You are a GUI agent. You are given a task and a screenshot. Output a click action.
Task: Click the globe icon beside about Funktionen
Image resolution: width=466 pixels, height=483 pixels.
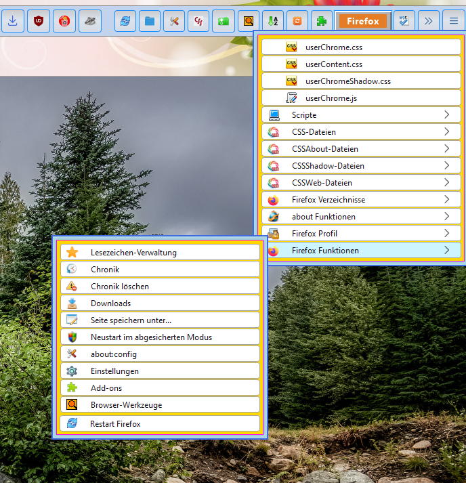point(274,217)
